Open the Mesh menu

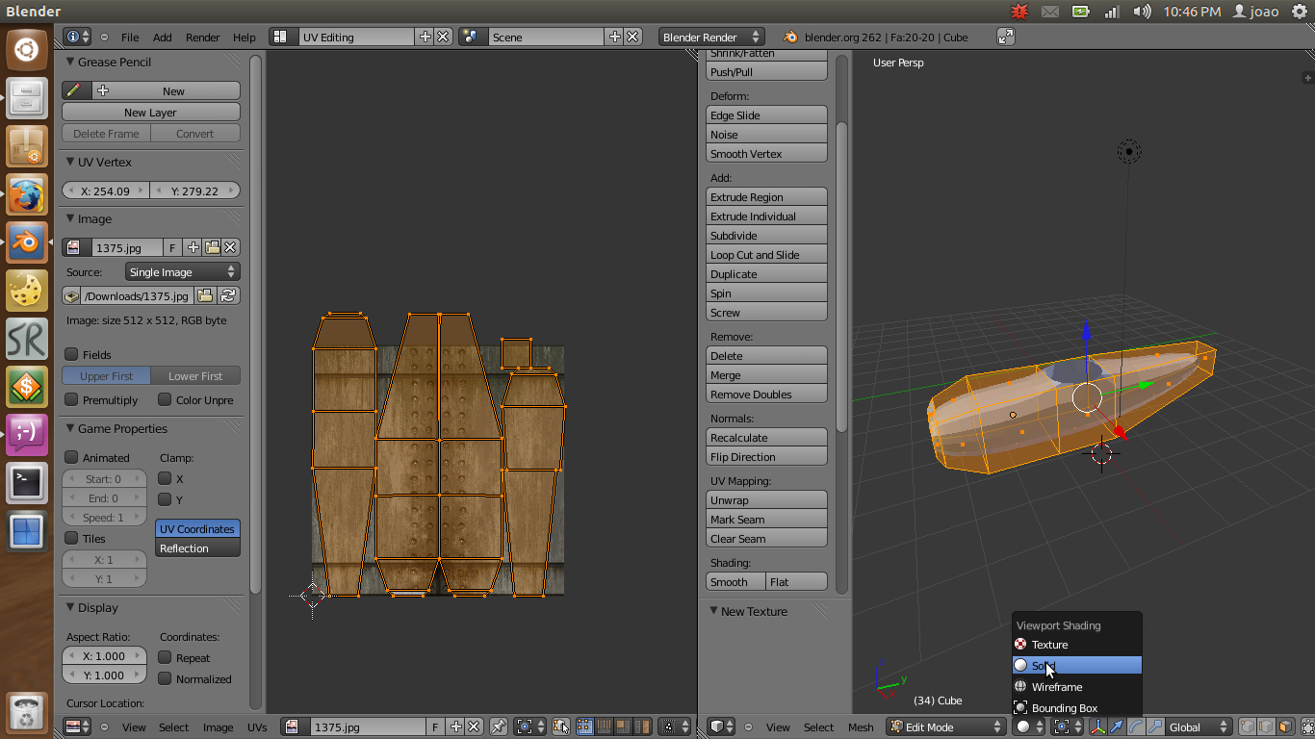pos(861,726)
